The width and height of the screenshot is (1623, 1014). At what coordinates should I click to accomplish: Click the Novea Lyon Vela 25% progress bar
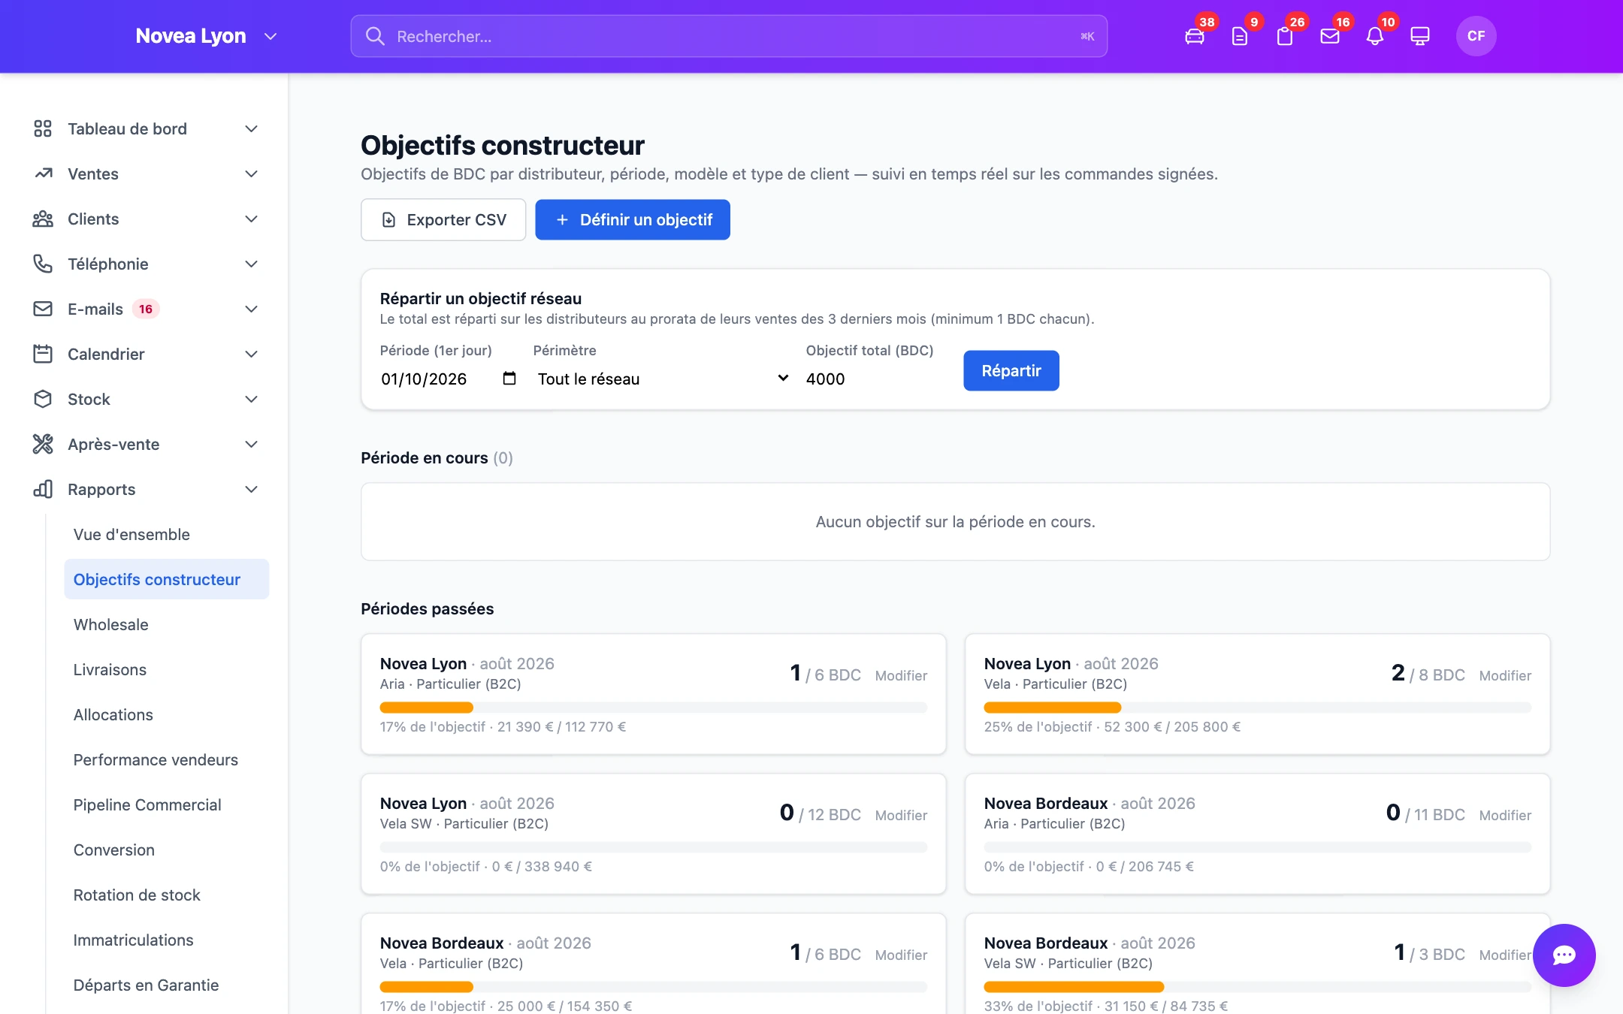[x=1258, y=708]
